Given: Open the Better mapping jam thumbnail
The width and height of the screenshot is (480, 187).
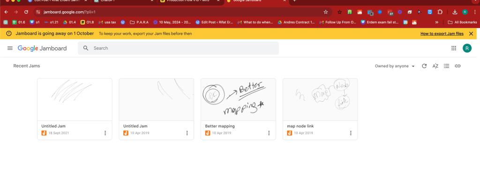Looking at the screenshot, I should pyautogui.click(x=238, y=99).
